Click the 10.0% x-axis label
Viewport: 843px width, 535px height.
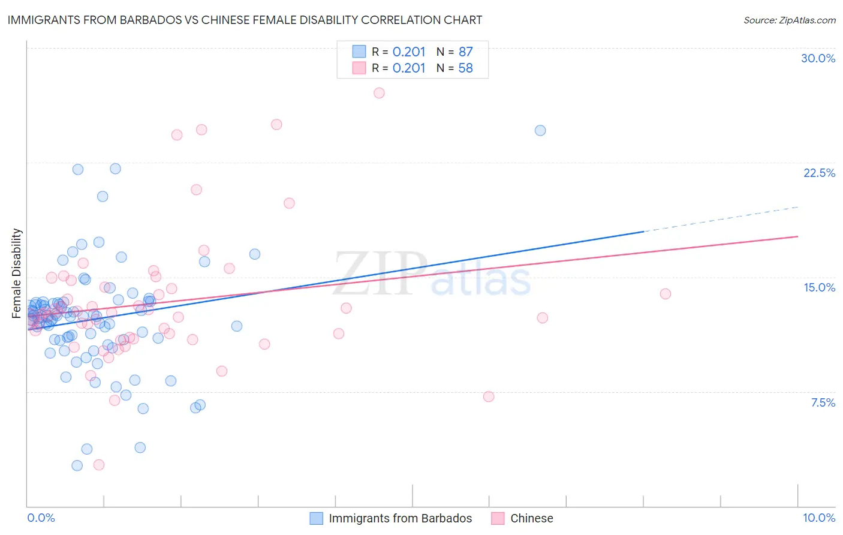pyautogui.click(x=819, y=518)
